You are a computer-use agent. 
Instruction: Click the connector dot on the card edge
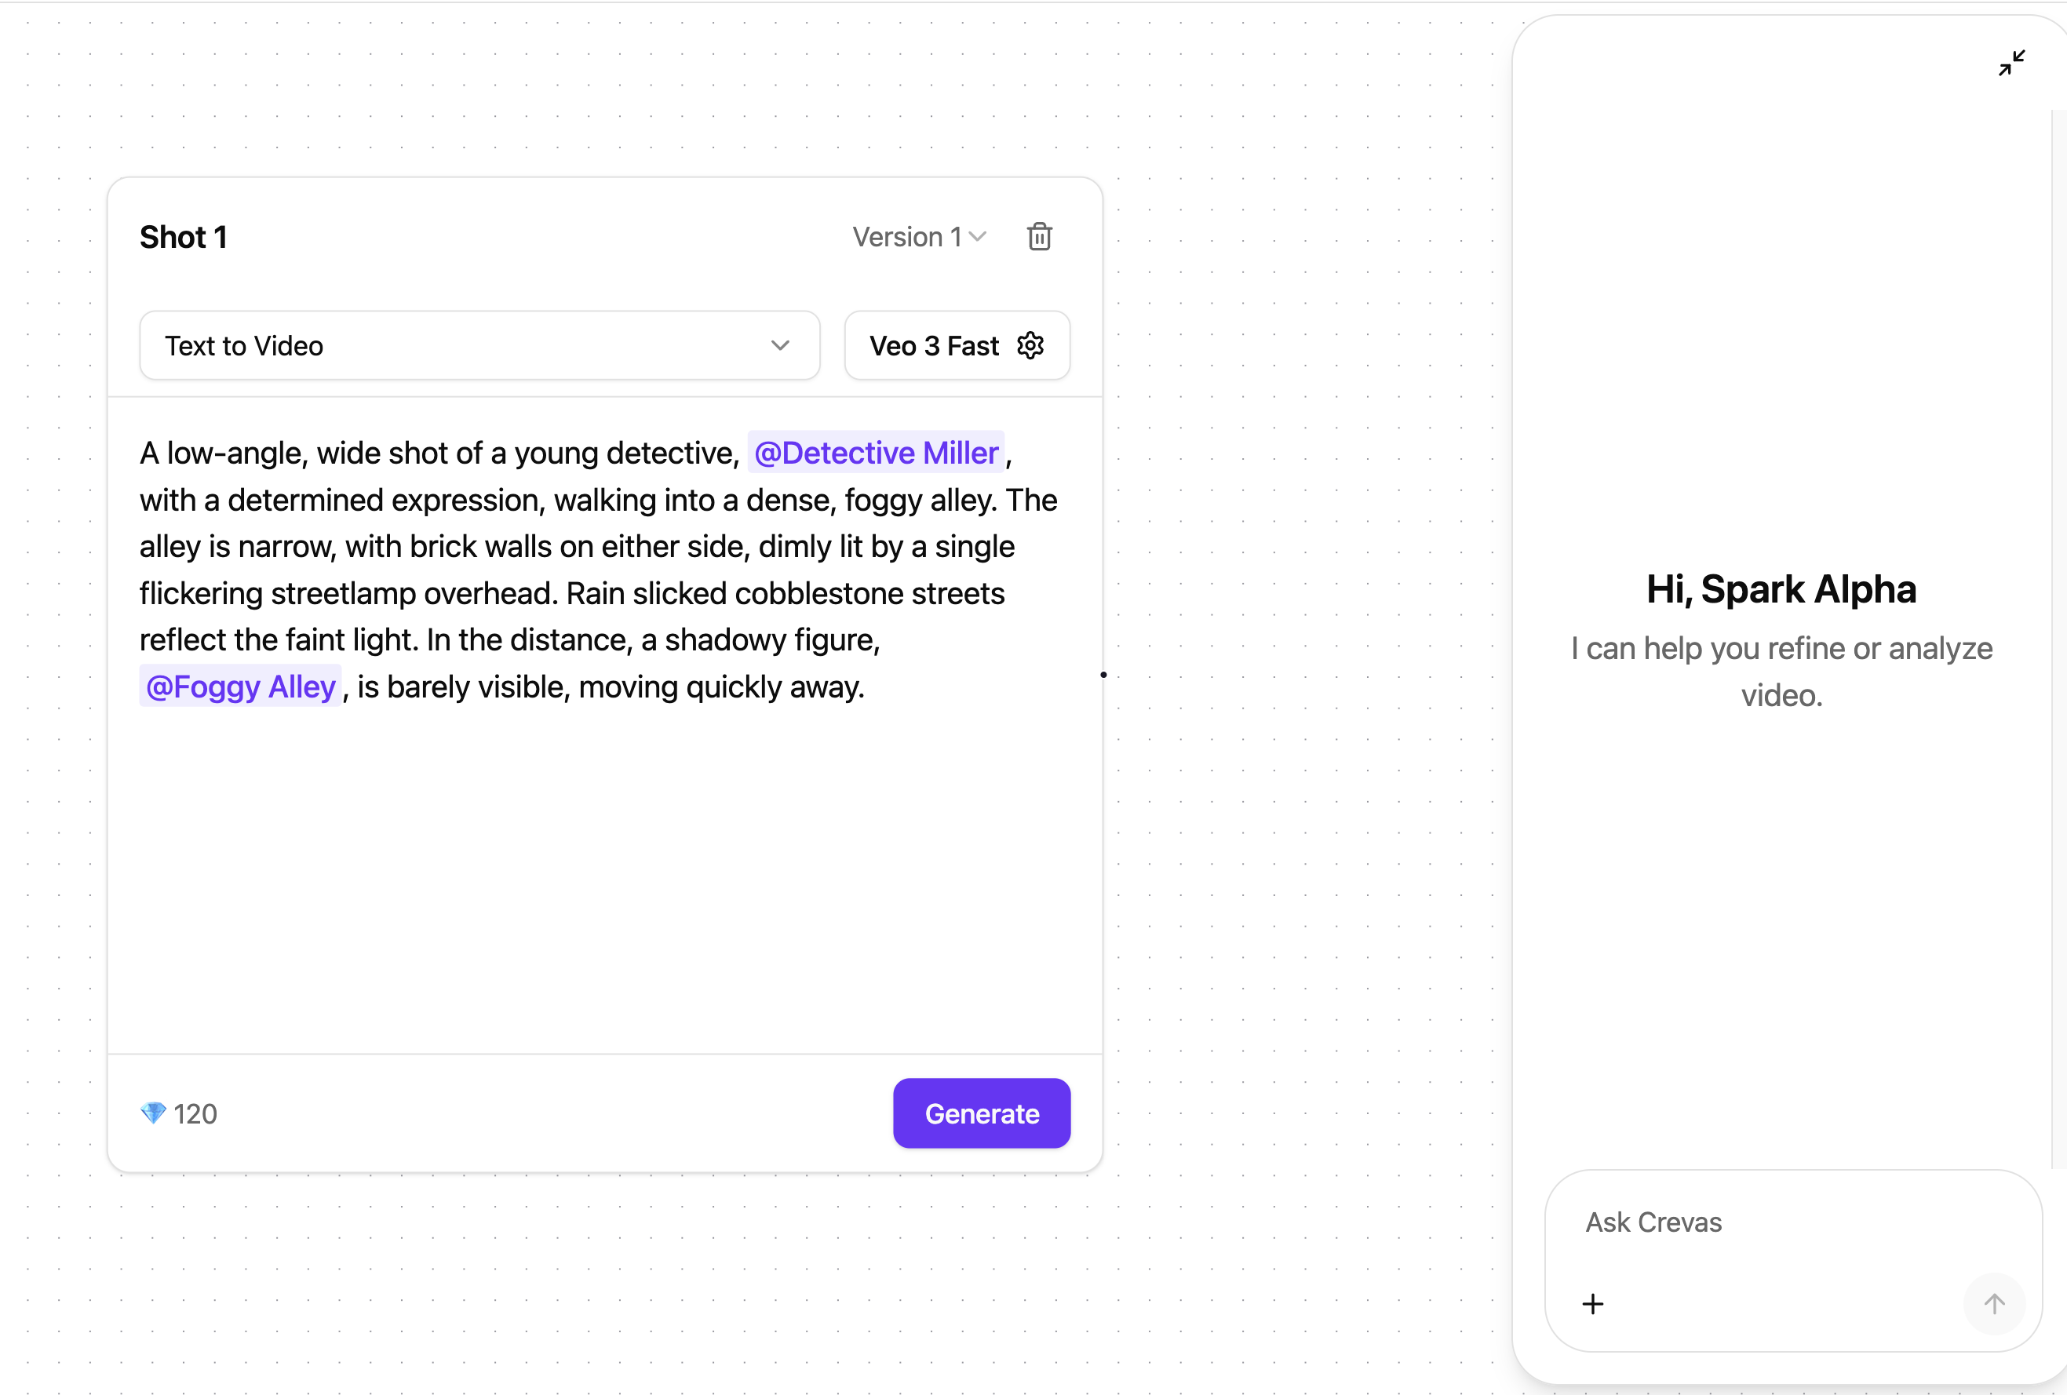coord(1103,675)
